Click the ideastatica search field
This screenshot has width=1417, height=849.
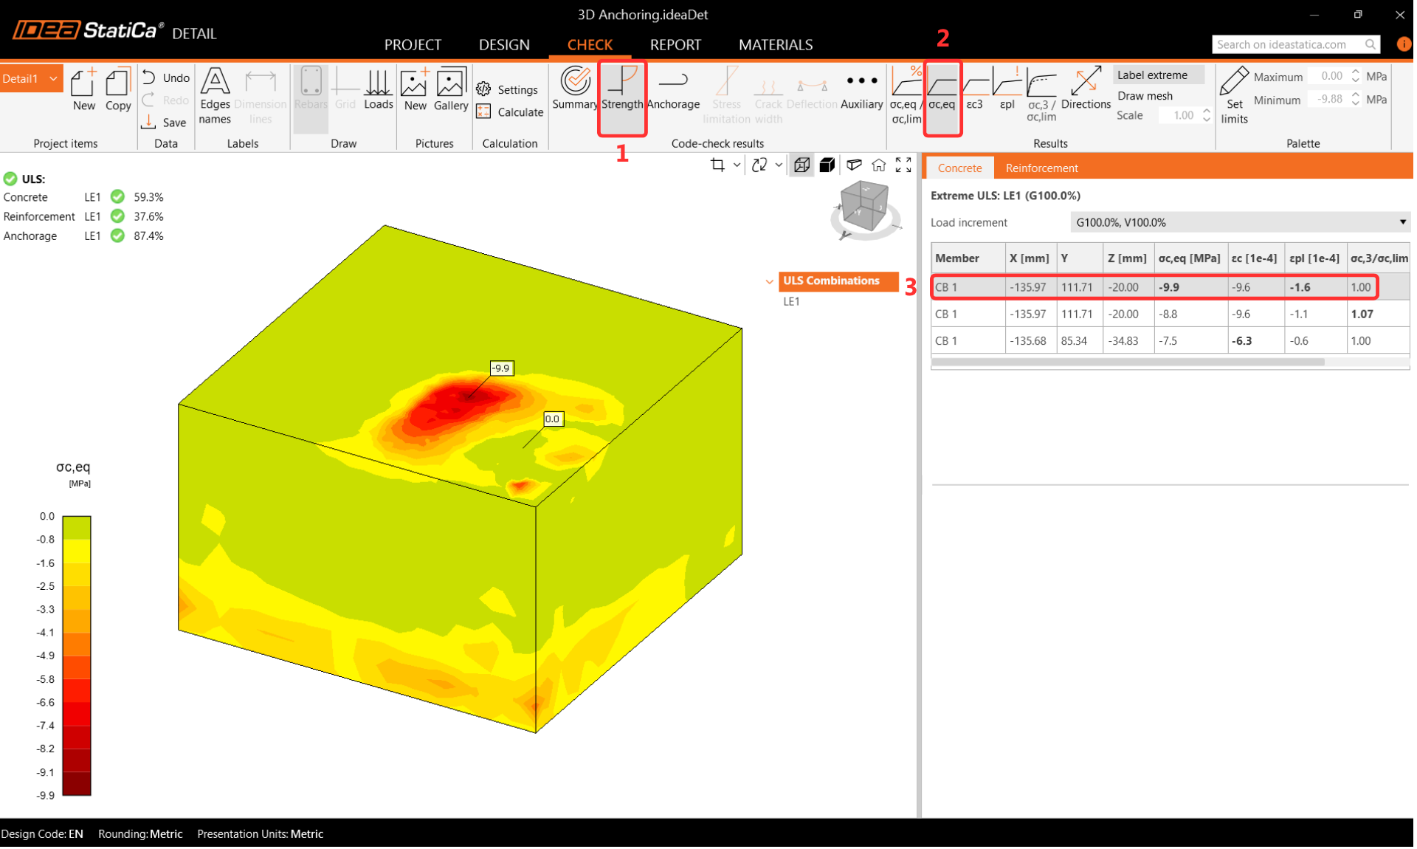(x=1288, y=44)
